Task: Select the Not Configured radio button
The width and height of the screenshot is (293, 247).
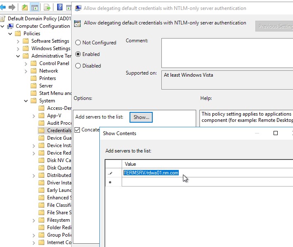Action: pos(78,43)
